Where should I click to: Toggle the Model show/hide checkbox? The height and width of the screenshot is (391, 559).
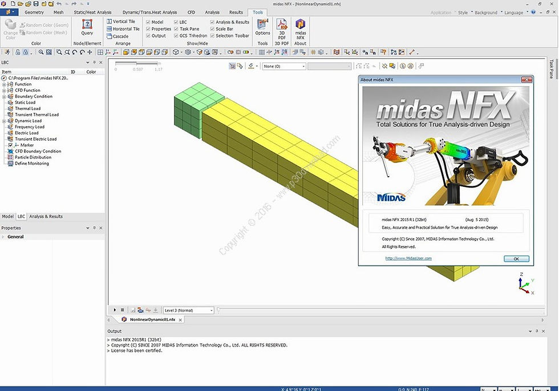pyautogui.click(x=148, y=22)
